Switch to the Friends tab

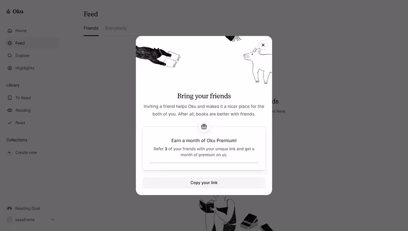tap(91, 28)
